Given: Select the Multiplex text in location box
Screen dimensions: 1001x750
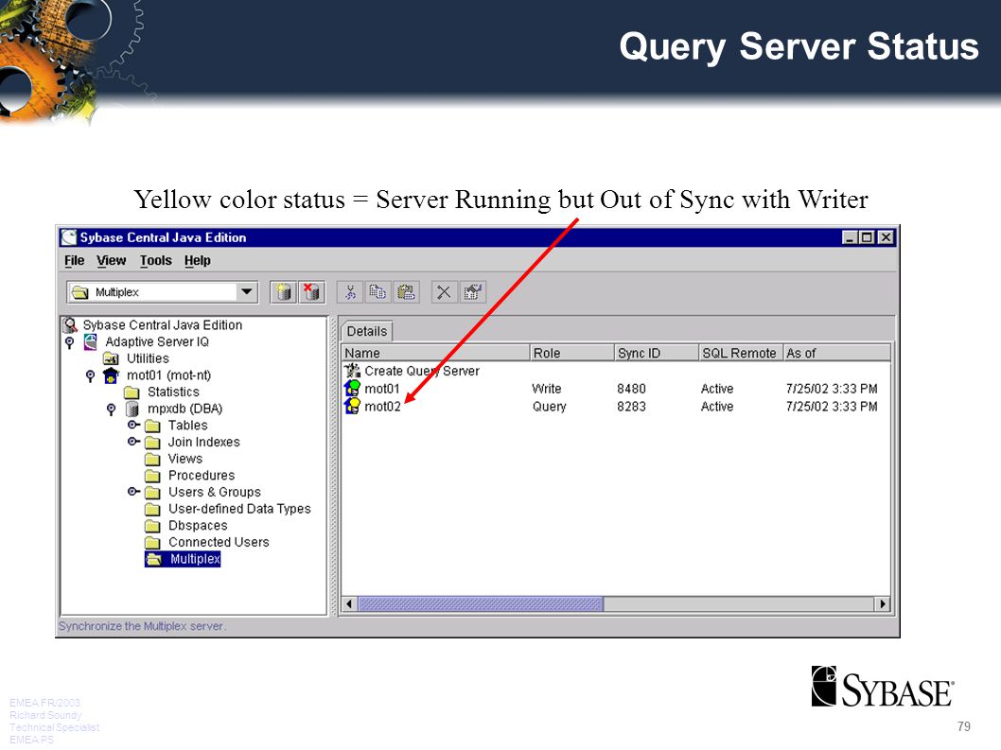Looking at the screenshot, I should click(116, 292).
